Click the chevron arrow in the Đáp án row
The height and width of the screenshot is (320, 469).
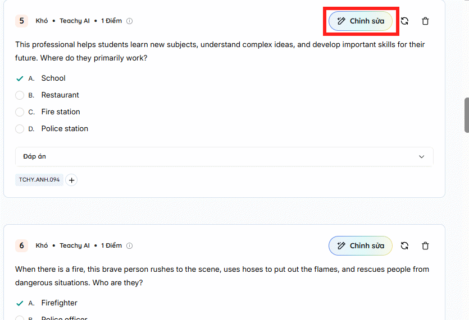click(x=422, y=157)
